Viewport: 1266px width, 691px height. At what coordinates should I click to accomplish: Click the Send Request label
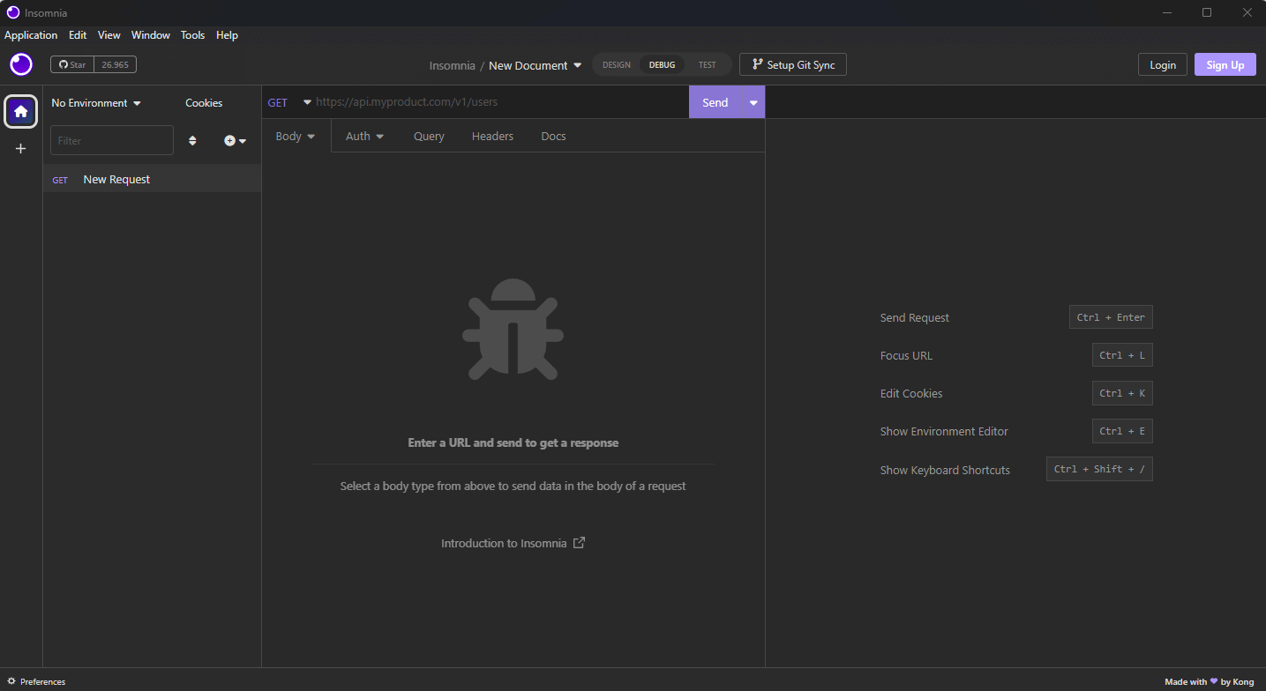915,317
